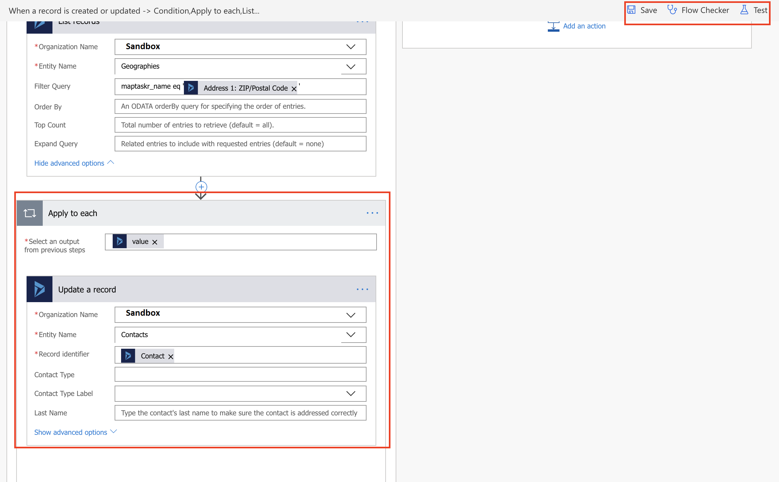779x482 pixels.
Task: Click the plus insert step circle
Action: point(201,187)
